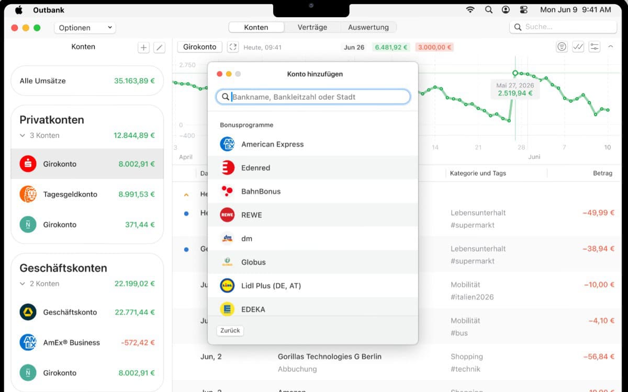Click the Kategorie und Tags column header
628x392 pixels.
point(478,173)
